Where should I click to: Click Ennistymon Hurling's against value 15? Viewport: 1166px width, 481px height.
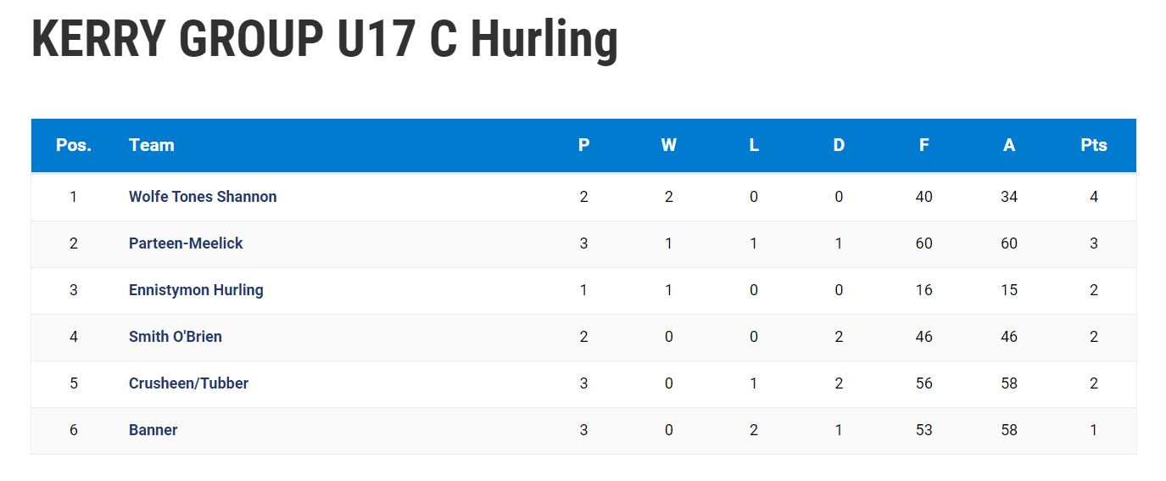(x=1009, y=290)
